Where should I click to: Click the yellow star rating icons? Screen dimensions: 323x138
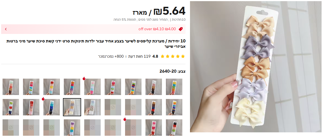tap(173, 56)
